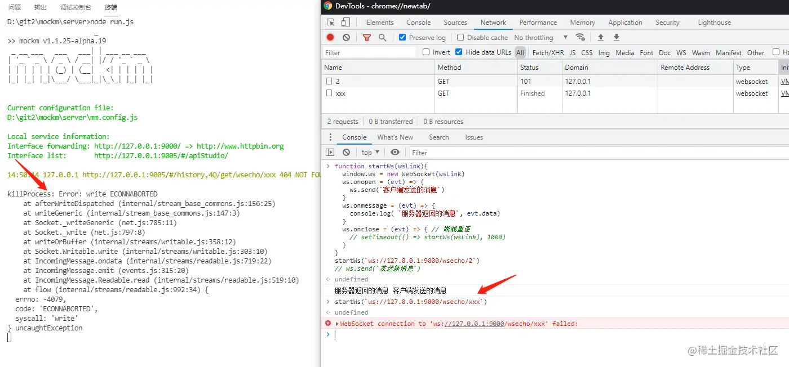Open the Memory tab
The width and height of the screenshot is (789, 367).
(583, 23)
